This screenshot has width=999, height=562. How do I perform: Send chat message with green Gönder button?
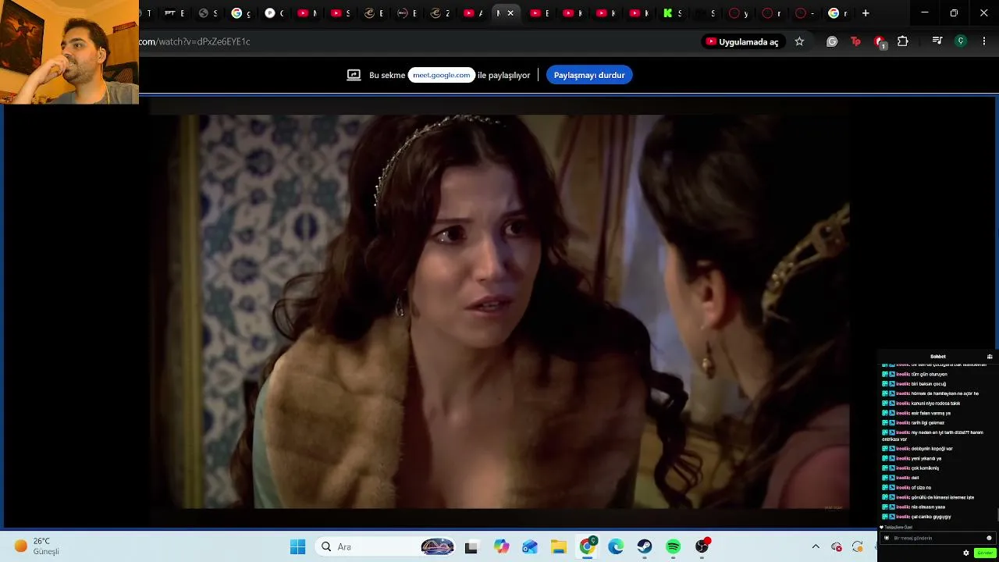[985, 553]
